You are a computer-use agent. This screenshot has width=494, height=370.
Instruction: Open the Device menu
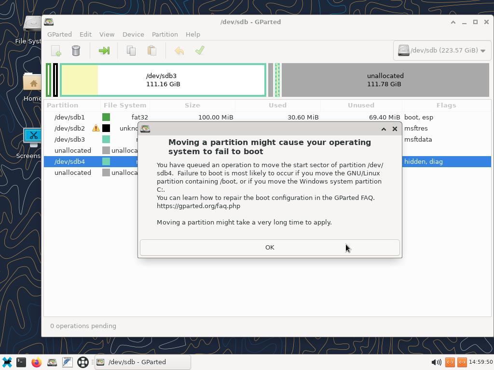pyautogui.click(x=133, y=34)
